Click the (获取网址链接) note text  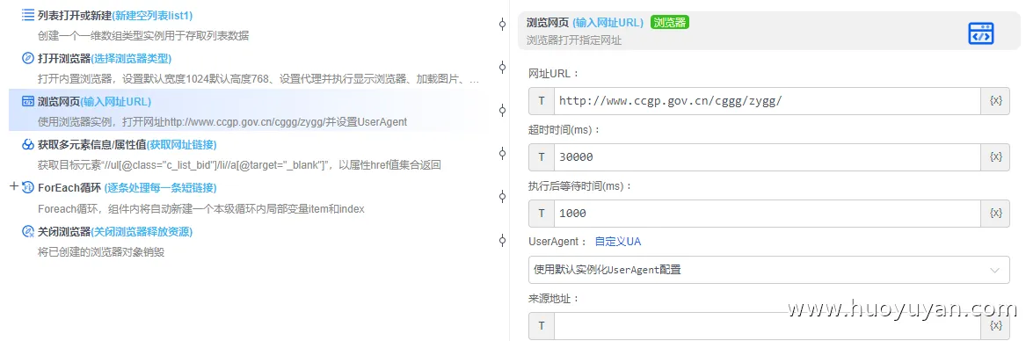point(181,145)
